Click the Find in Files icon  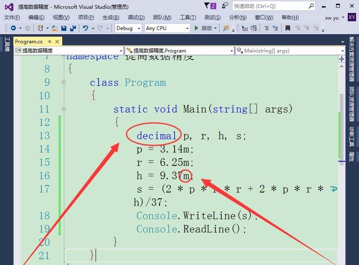point(225,28)
